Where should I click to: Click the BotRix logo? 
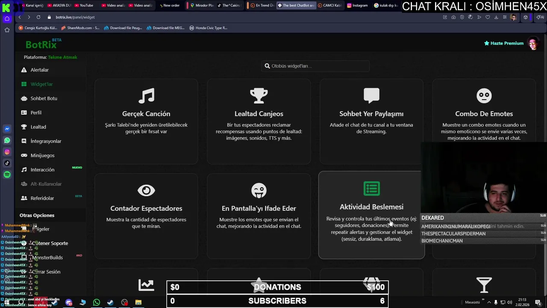pyautogui.click(x=41, y=44)
